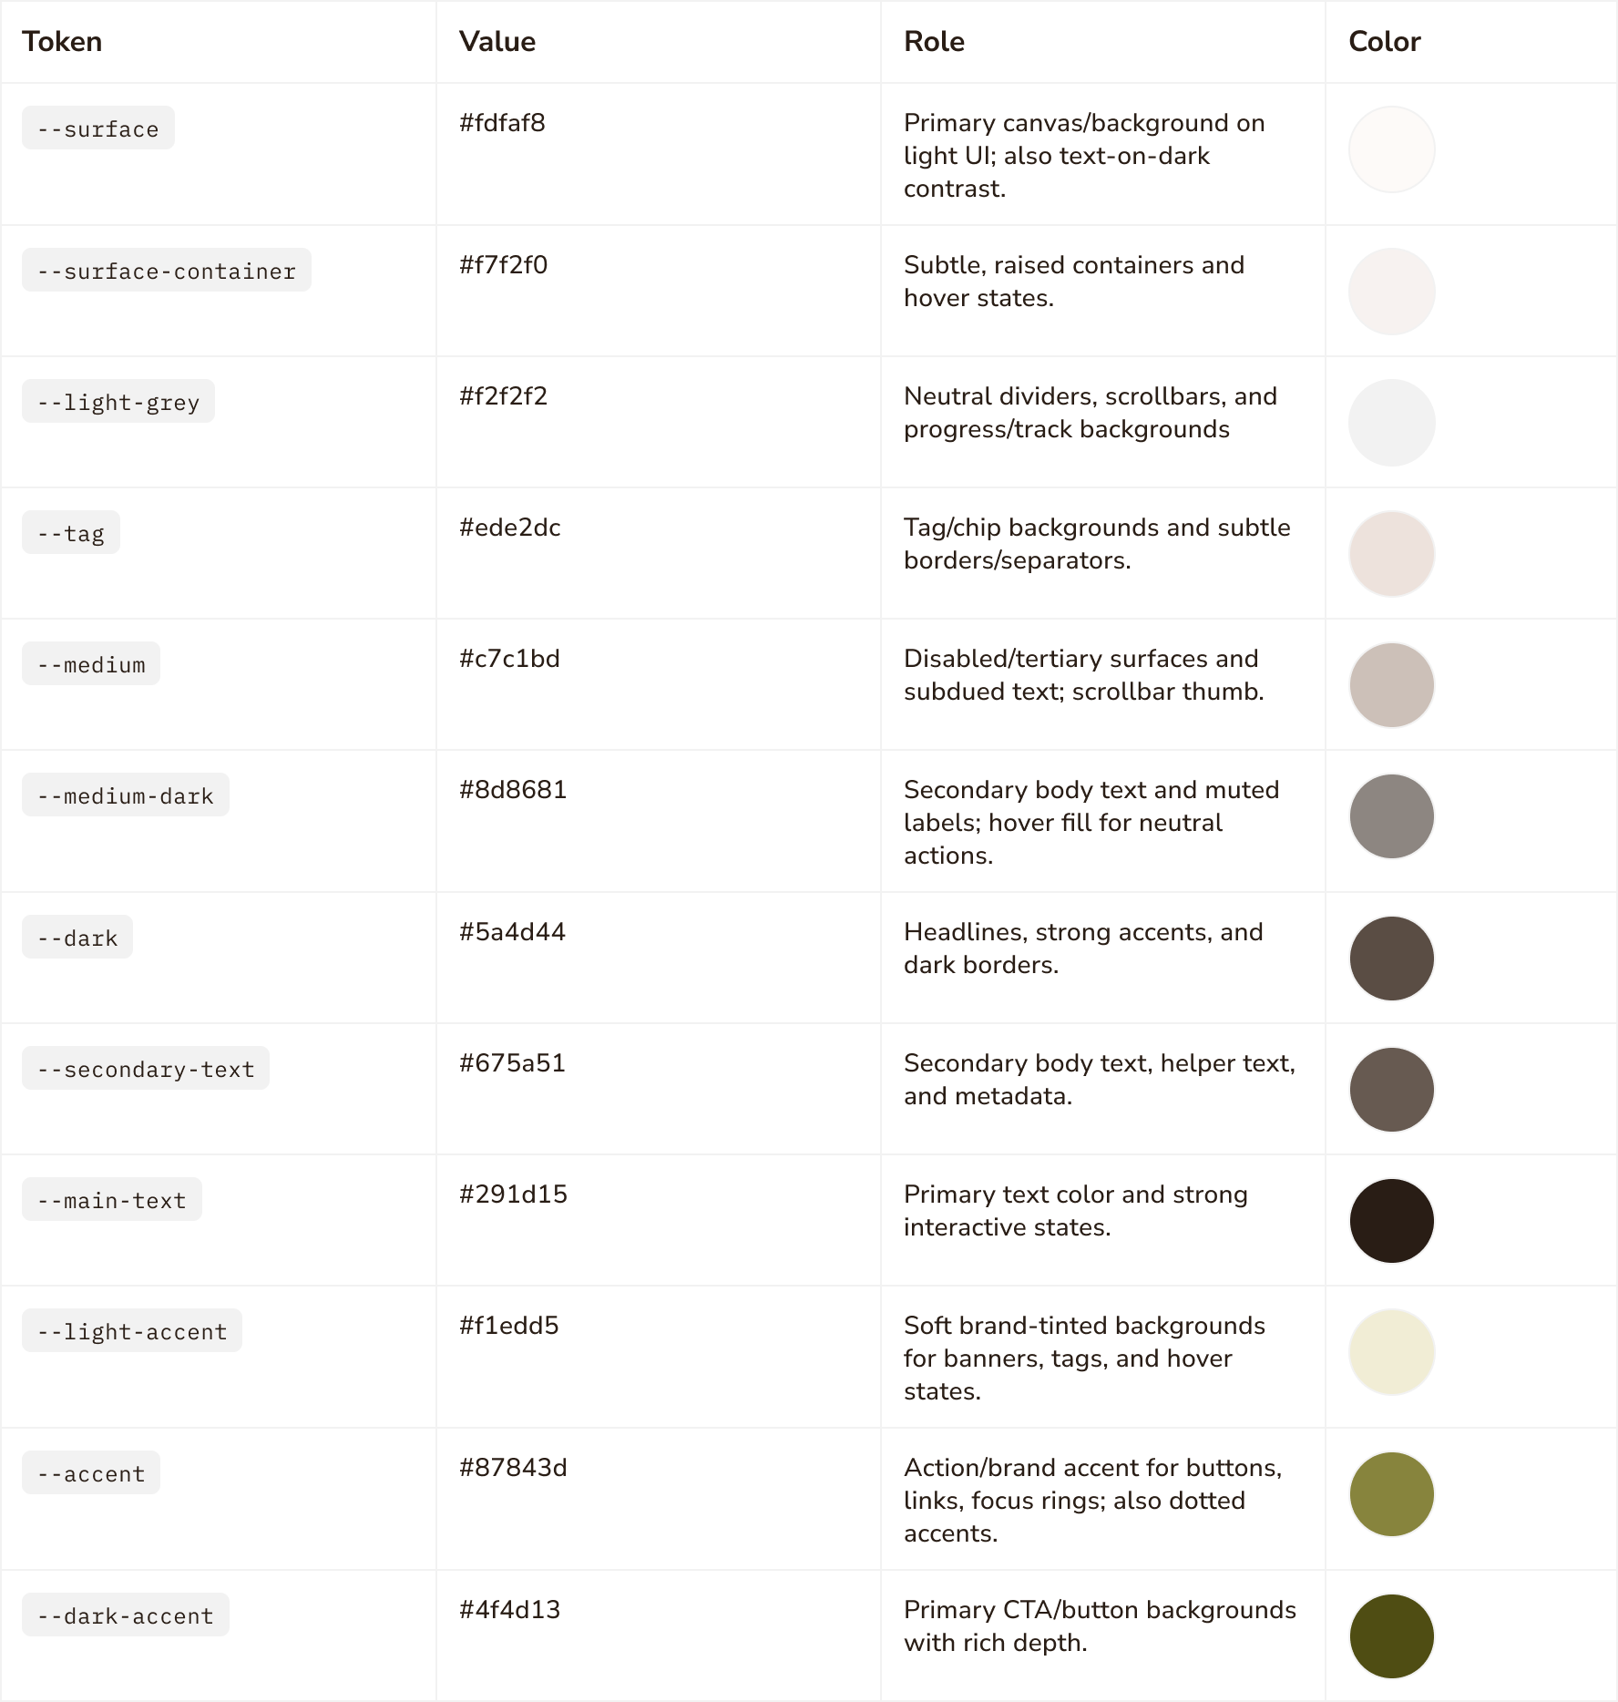Image resolution: width=1618 pixels, height=1702 pixels.
Task: Click the #fdfaf8 hex value
Action: (x=502, y=123)
